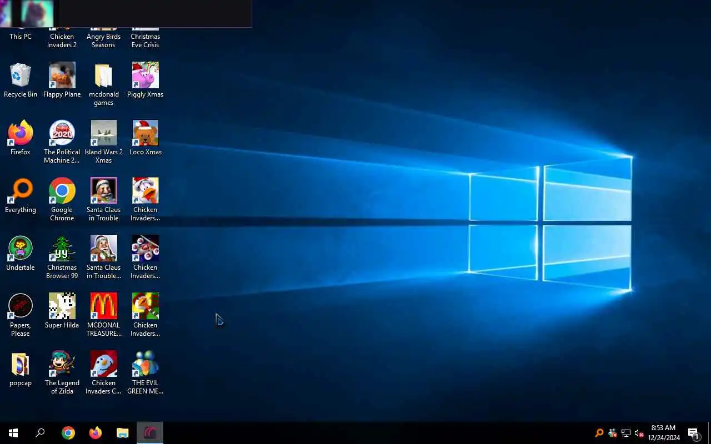711x444 pixels.
Task: Open the network status tray icon
Action: click(x=626, y=433)
